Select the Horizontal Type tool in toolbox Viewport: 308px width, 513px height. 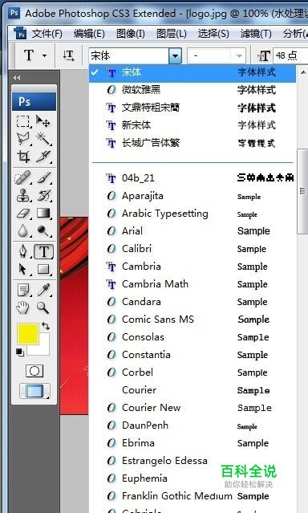(x=44, y=251)
